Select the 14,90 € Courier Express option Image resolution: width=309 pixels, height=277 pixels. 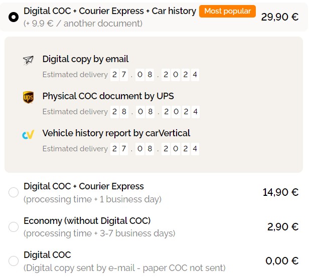(14, 192)
